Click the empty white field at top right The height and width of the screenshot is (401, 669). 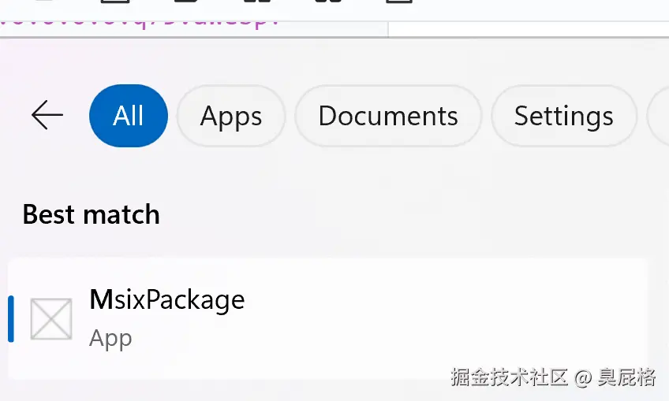point(529,29)
